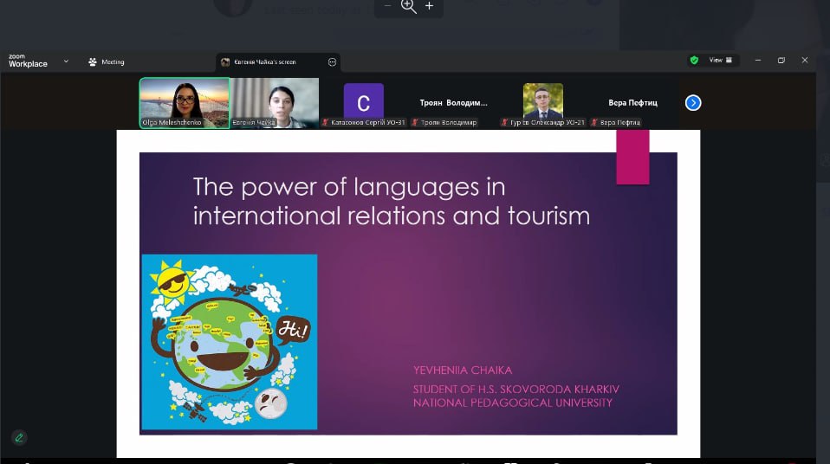Open the Meeting tab
830x464 pixels.
coord(107,62)
